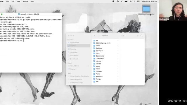Click the Nathan Mull video thumbnail

click(173, 10)
